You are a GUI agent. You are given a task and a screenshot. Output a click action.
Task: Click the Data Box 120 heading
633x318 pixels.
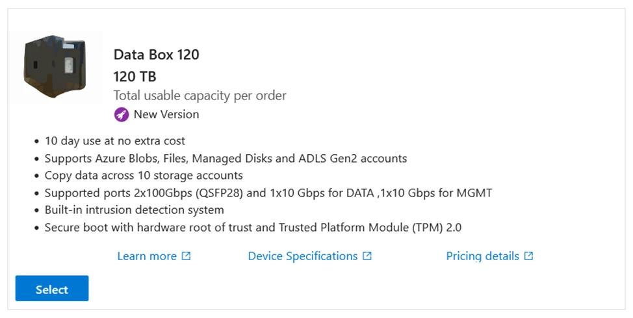[156, 55]
